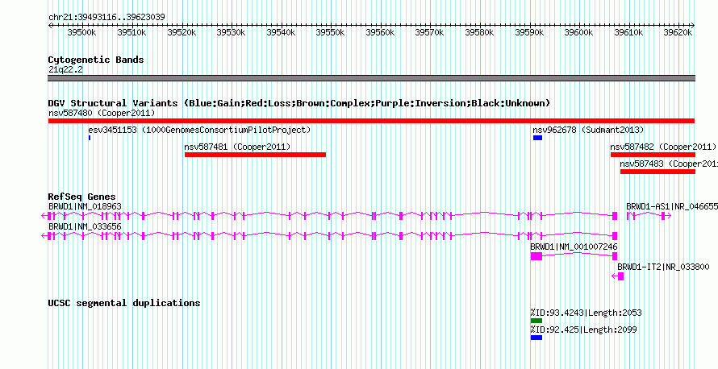718x369 pixels.
Task: Select the BRWD1 NM_033656 transcript glyph
Action: click(329, 236)
